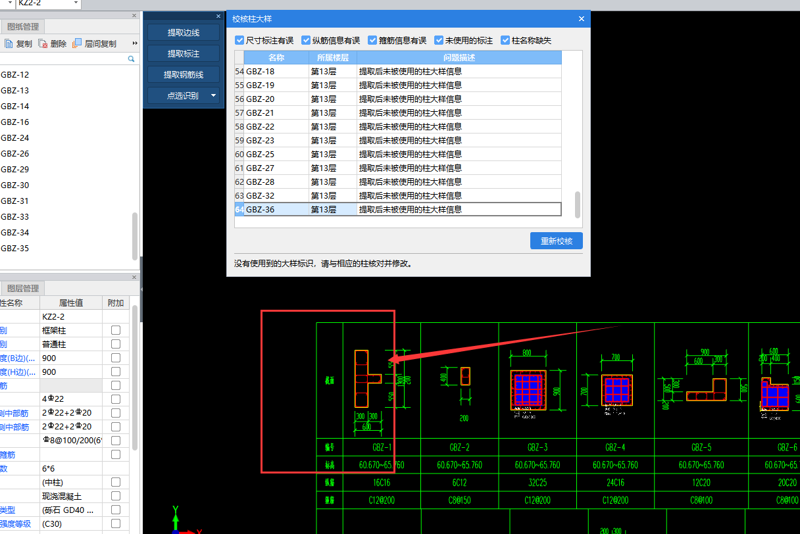Select GBZ-35 in the drawing list
Viewport: 800px width, 534px height.
(15, 249)
